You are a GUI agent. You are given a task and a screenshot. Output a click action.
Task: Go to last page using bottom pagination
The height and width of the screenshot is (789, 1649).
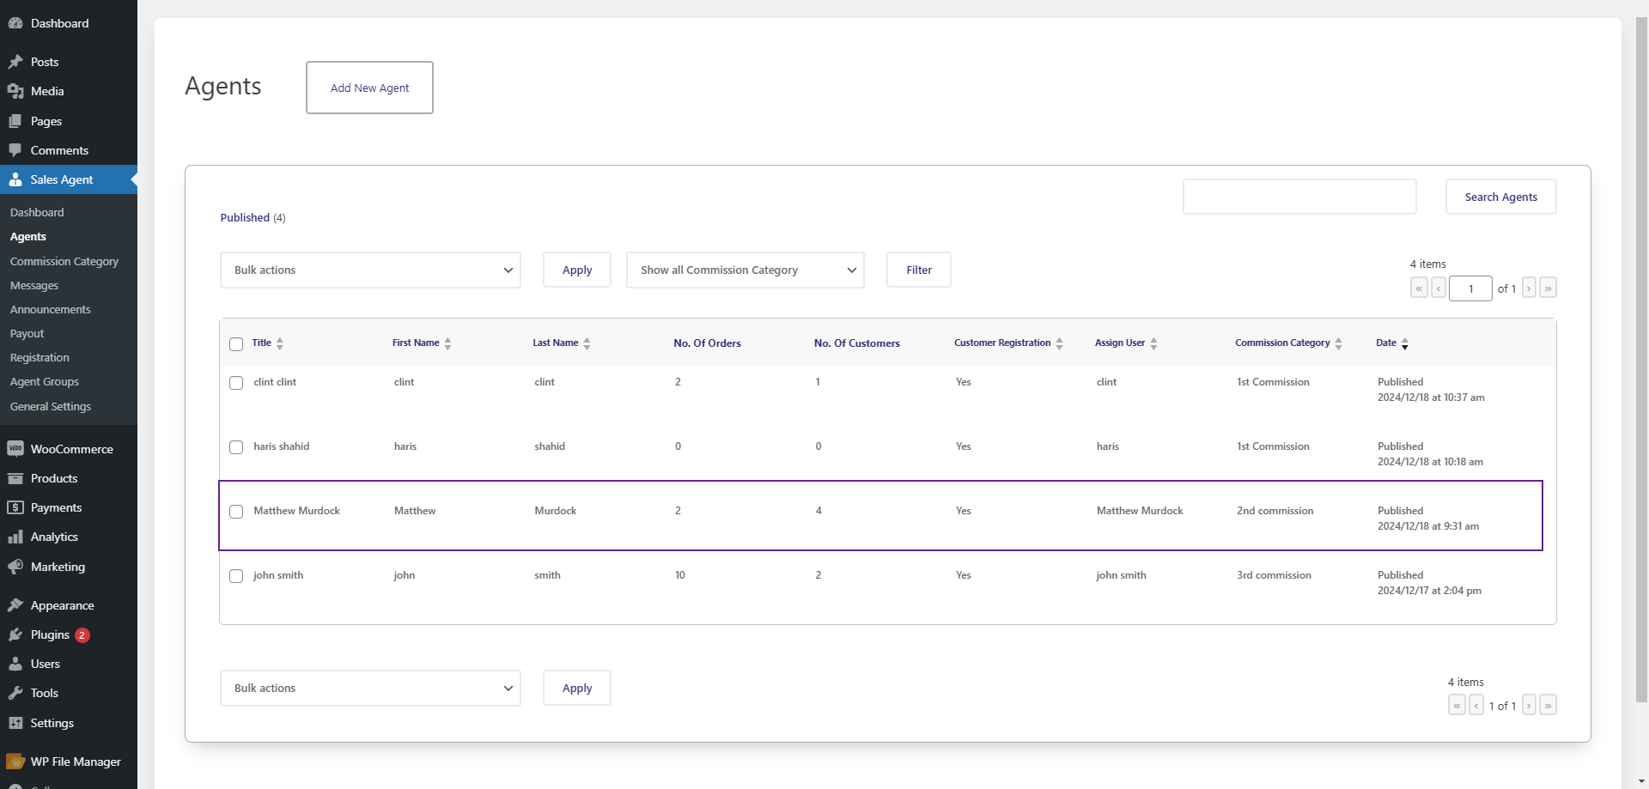1548,706
